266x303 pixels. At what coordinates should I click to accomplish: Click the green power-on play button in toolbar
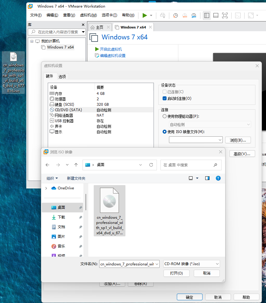[144, 15]
